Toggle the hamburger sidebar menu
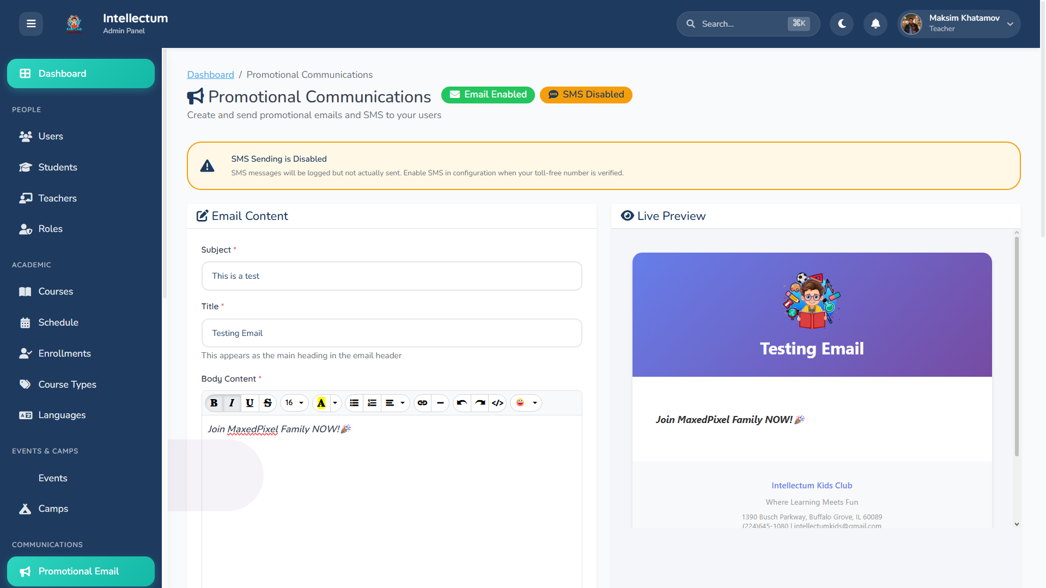 [x=31, y=24]
